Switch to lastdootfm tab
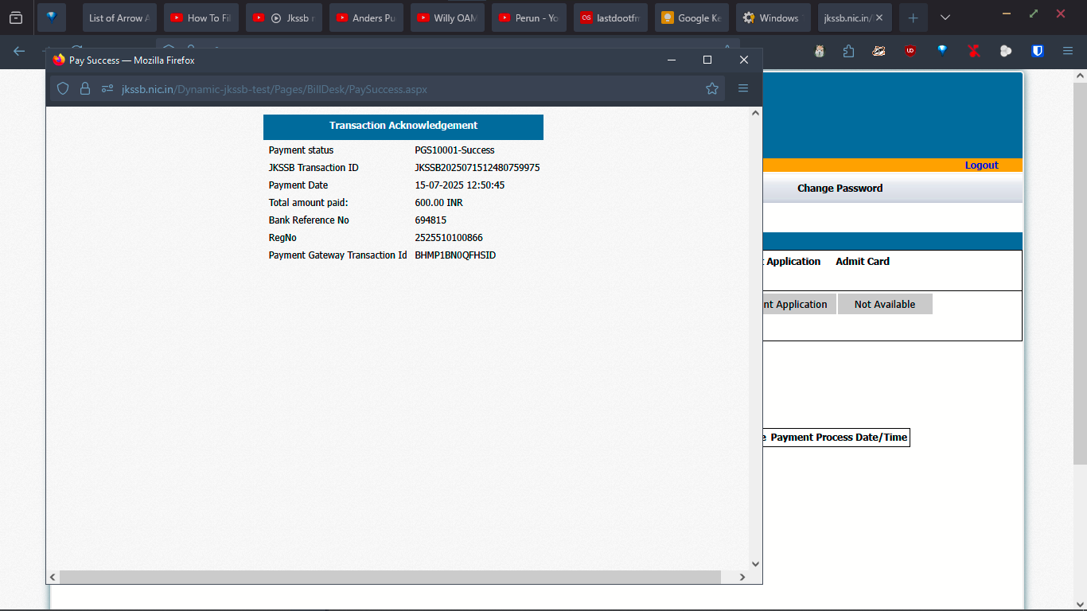 pos(610,18)
